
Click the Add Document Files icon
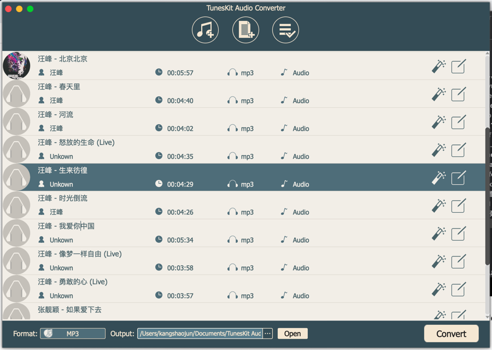[x=245, y=30]
